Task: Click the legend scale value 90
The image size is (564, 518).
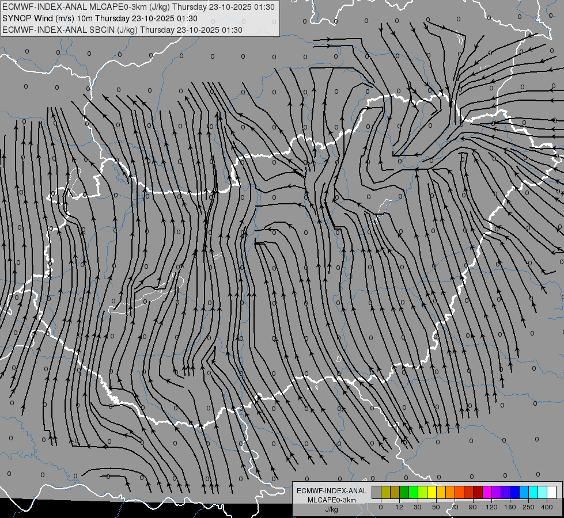Action: pos(472,507)
